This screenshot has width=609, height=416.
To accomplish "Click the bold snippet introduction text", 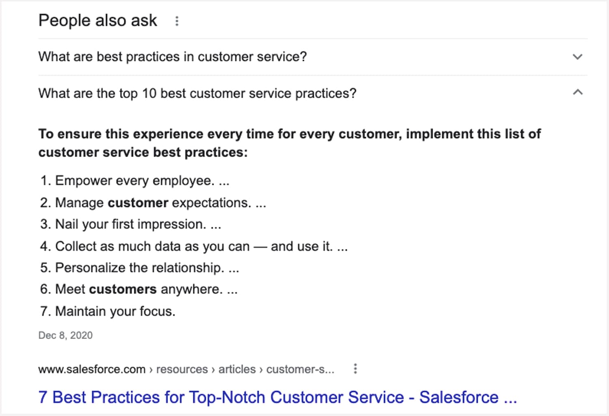I will 289,143.
